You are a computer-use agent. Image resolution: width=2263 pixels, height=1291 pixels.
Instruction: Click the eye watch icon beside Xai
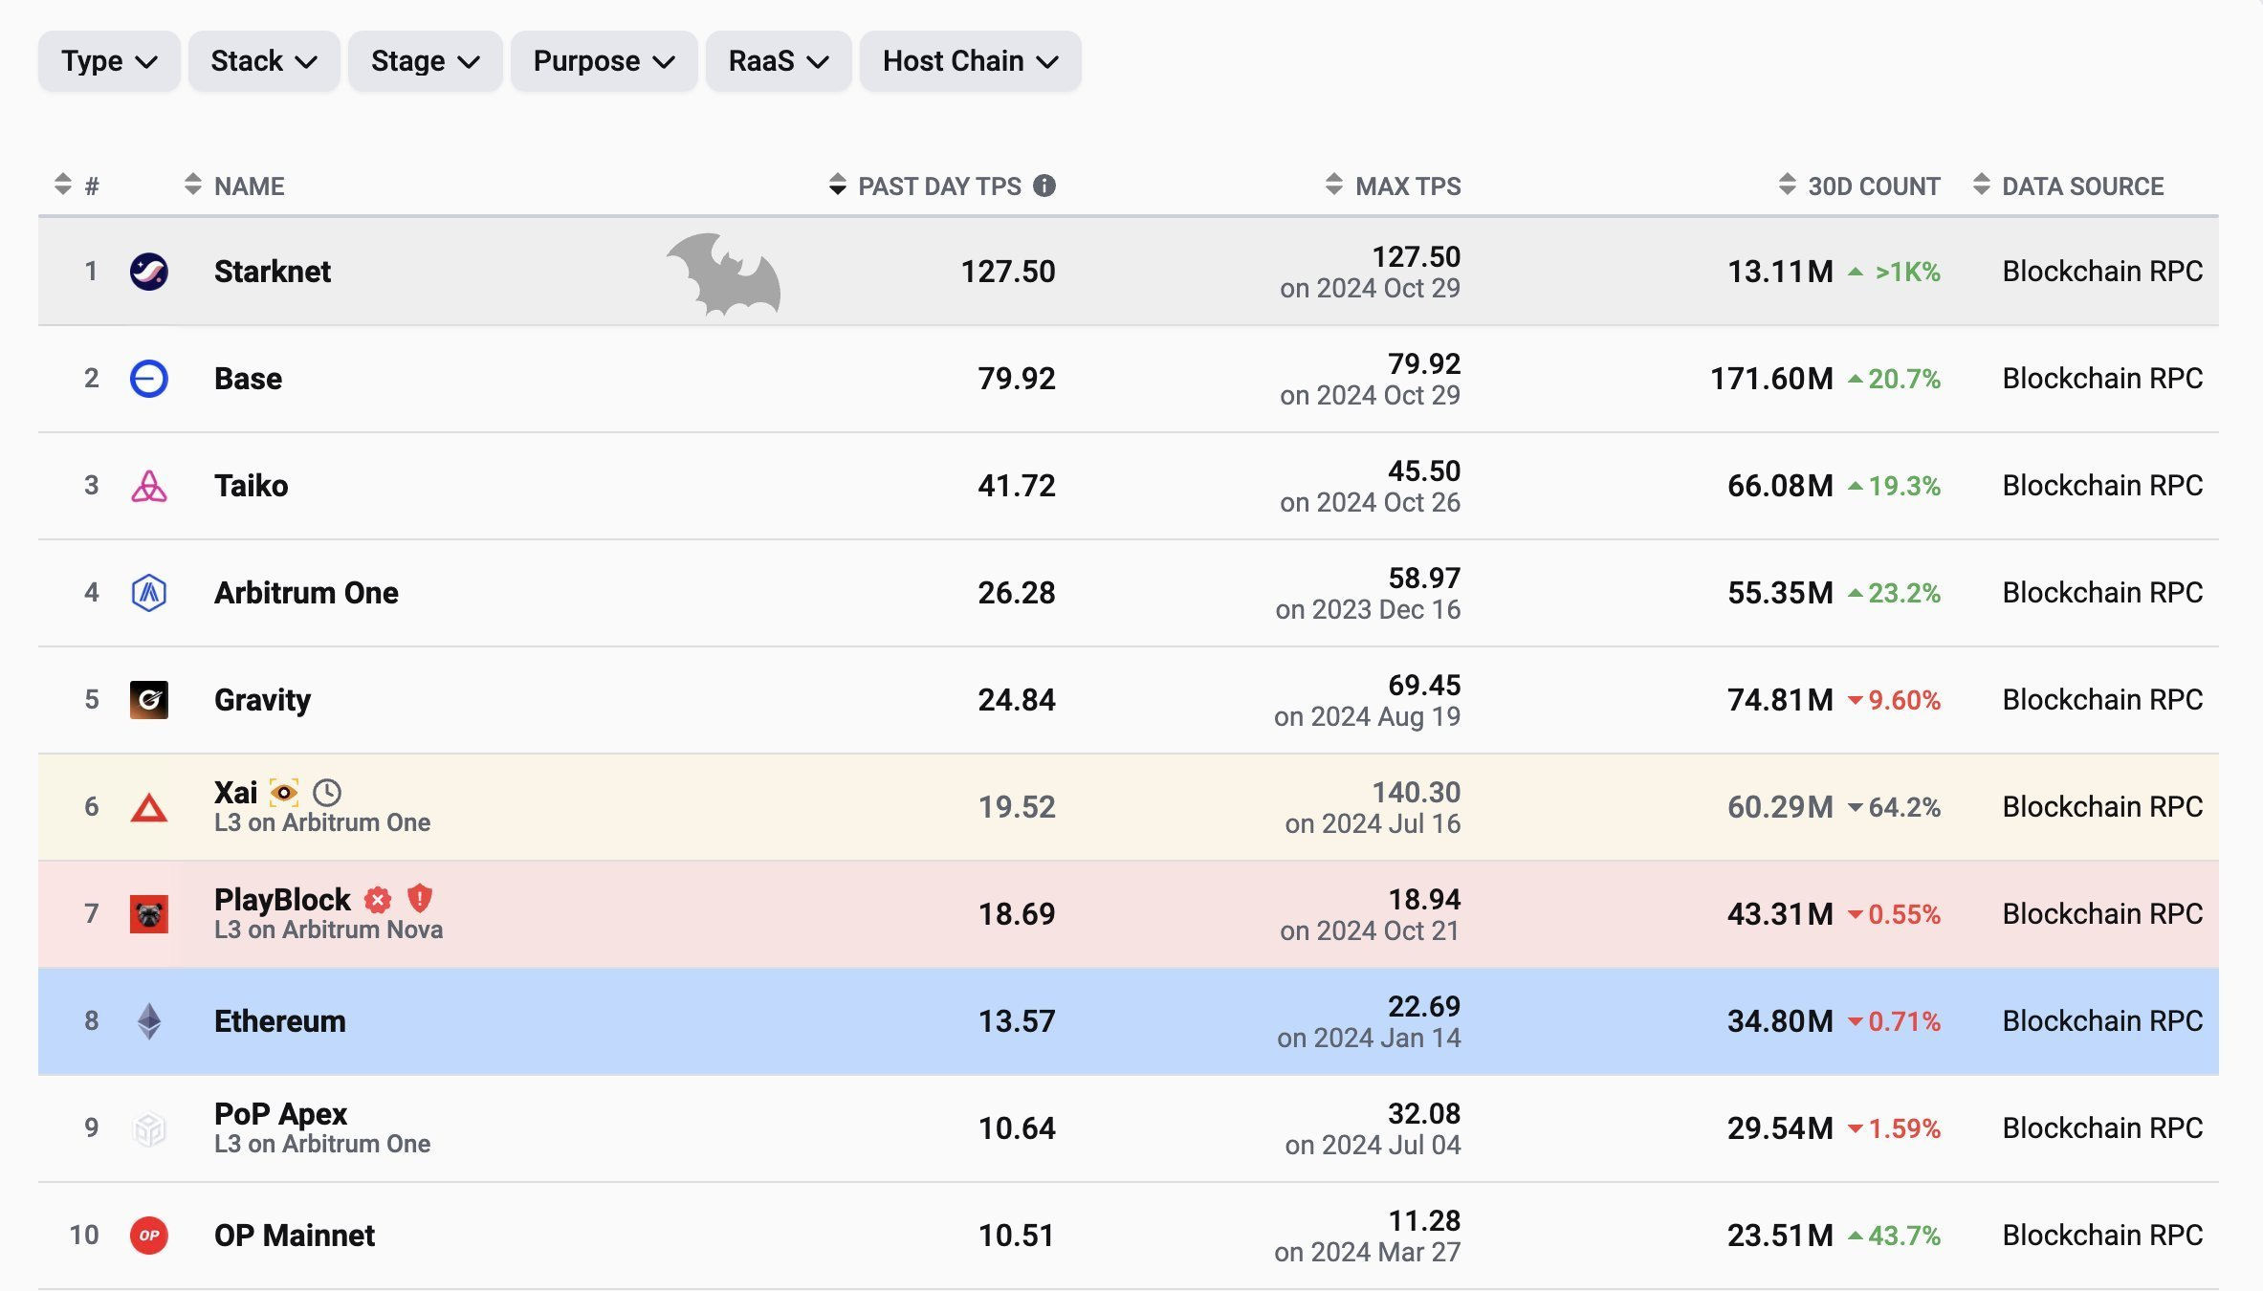tap(284, 793)
